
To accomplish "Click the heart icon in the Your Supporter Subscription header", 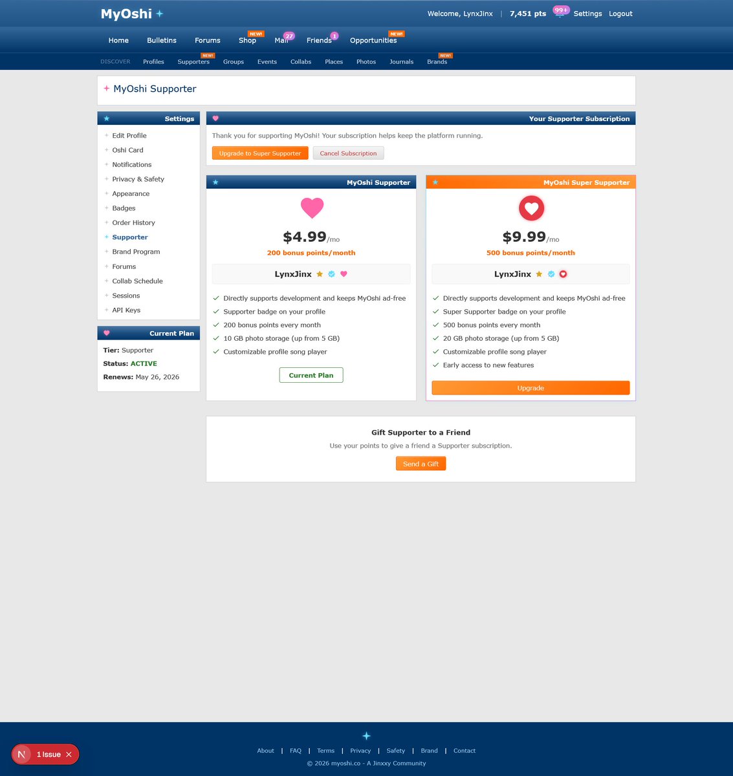I will click(215, 118).
